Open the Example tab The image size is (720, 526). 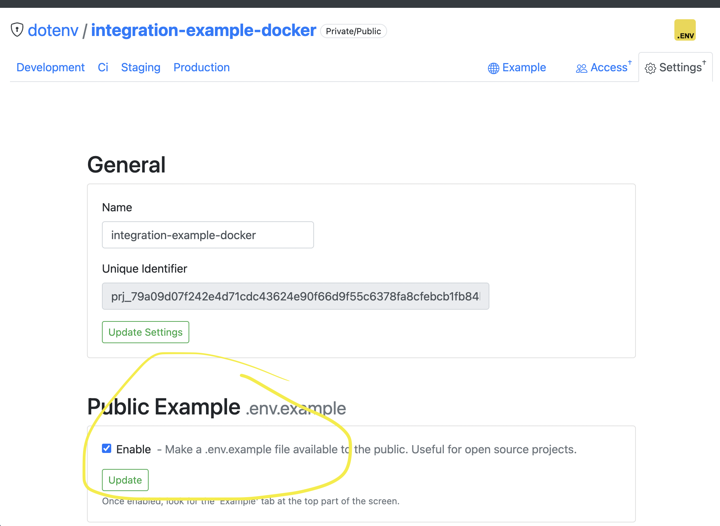[524, 67]
